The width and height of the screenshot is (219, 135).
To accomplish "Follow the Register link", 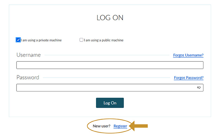I will [120, 126].
